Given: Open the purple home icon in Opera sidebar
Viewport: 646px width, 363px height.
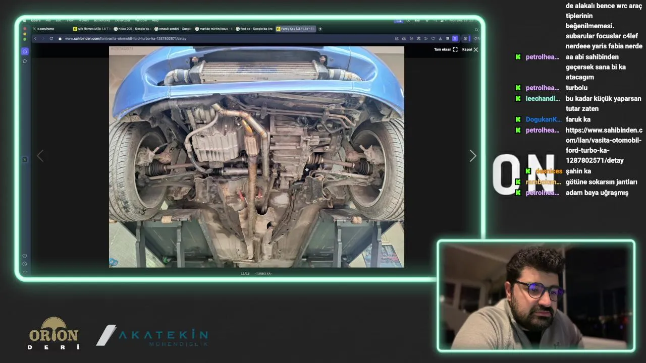Looking at the screenshot, I should coord(25,51).
